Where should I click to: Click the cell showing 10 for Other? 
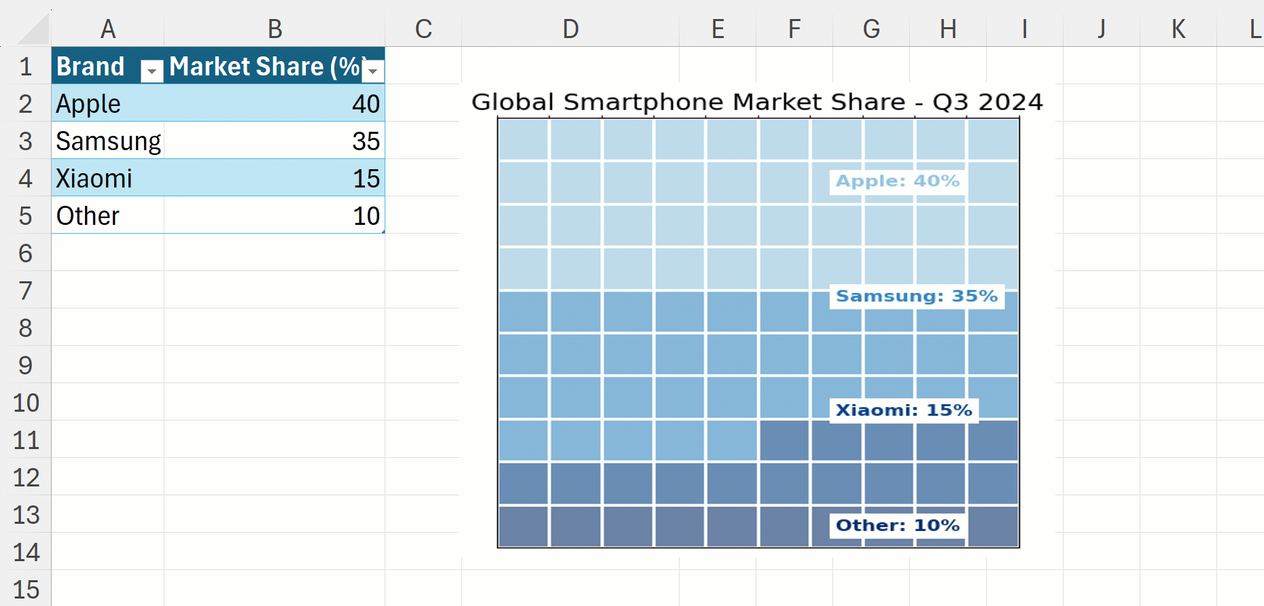pos(275,216)
